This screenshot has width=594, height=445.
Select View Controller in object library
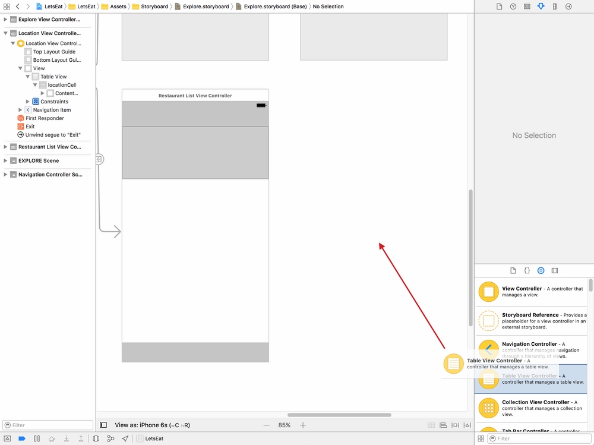(531, 292)
